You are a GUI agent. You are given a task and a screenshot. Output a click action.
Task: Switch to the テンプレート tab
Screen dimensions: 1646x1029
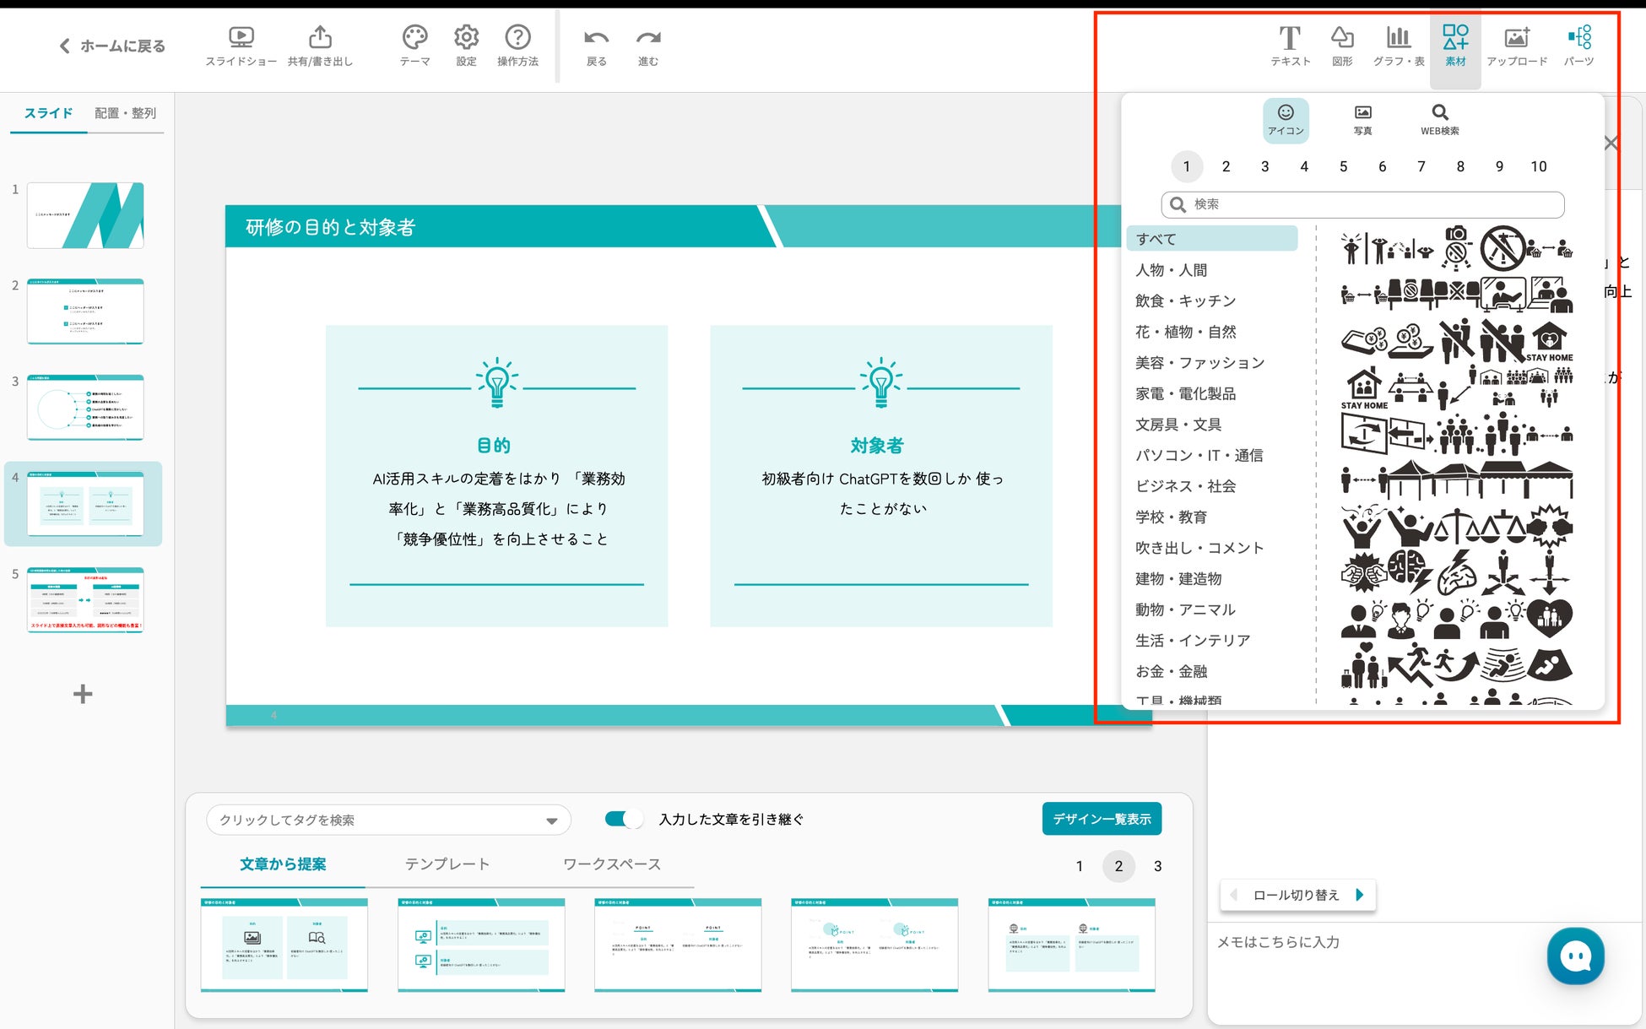[x=447, y=864]
